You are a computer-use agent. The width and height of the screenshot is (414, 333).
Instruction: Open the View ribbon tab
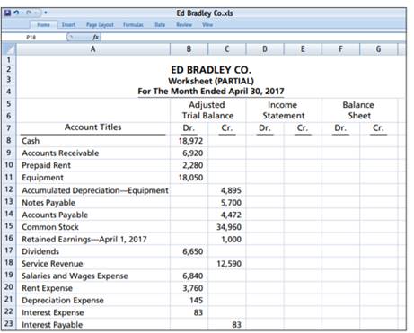(x=207, y=25)
